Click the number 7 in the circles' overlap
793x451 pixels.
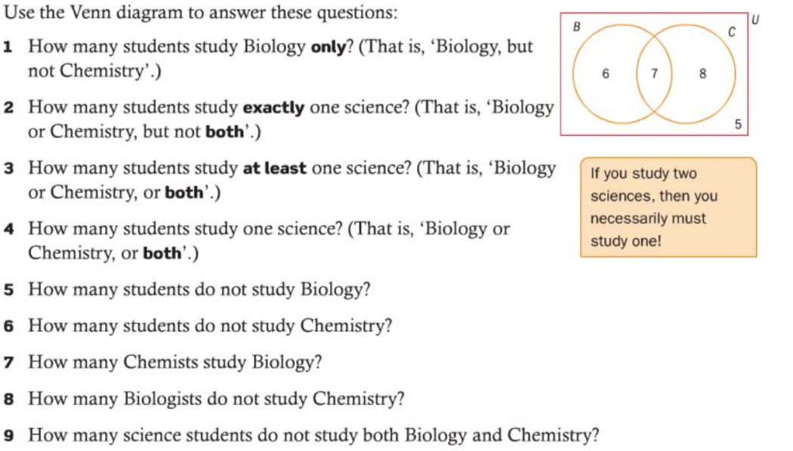pyautogui.click(x=654, y=74)
